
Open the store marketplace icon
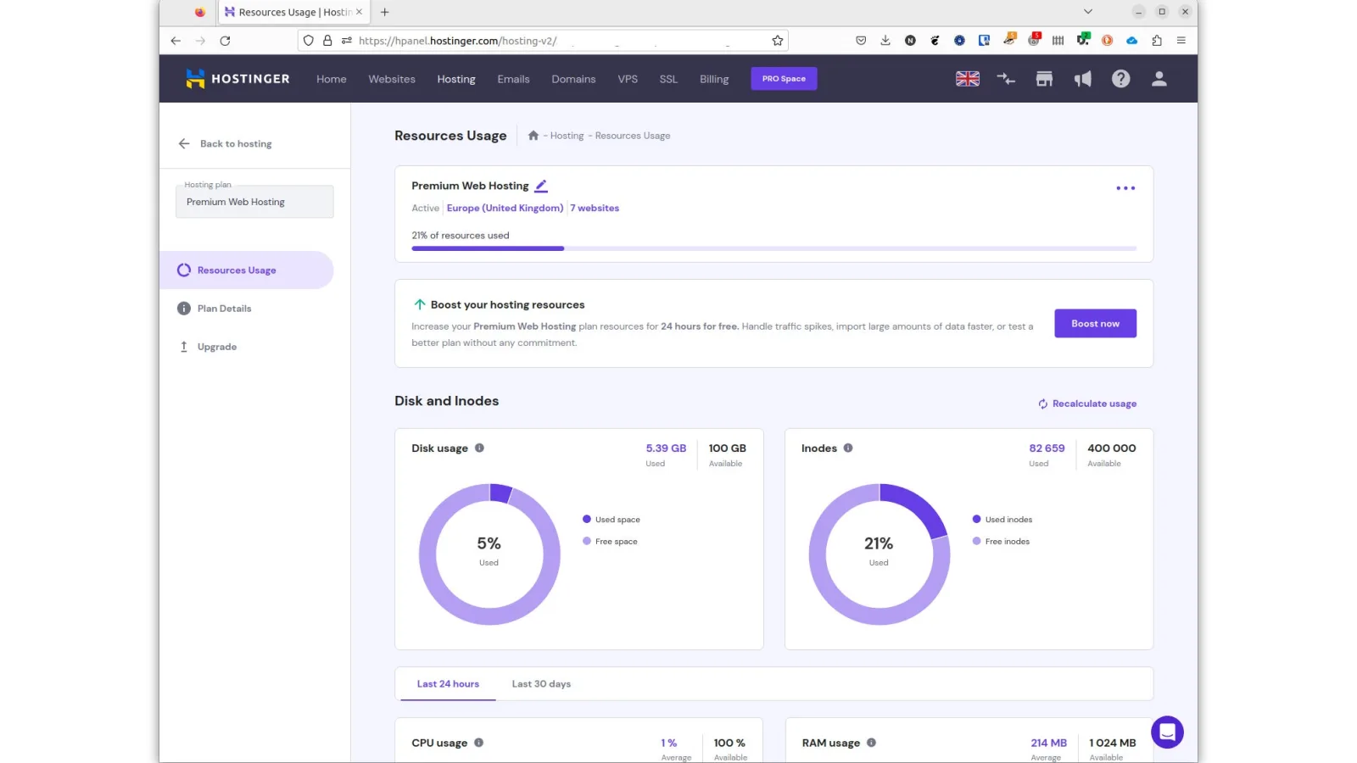[x=1044, y=79]
